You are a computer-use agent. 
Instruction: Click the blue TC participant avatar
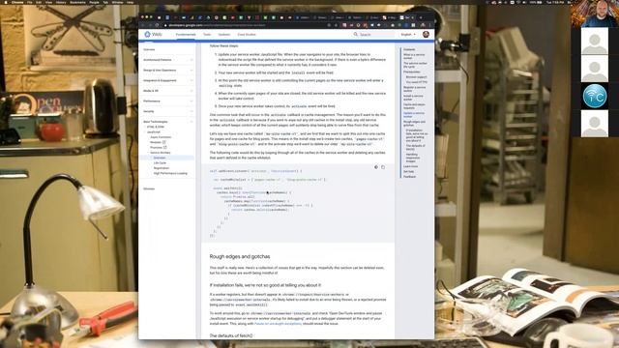pos(595,96)
